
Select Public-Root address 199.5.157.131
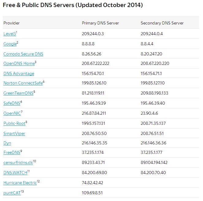(x=93, y=123)
